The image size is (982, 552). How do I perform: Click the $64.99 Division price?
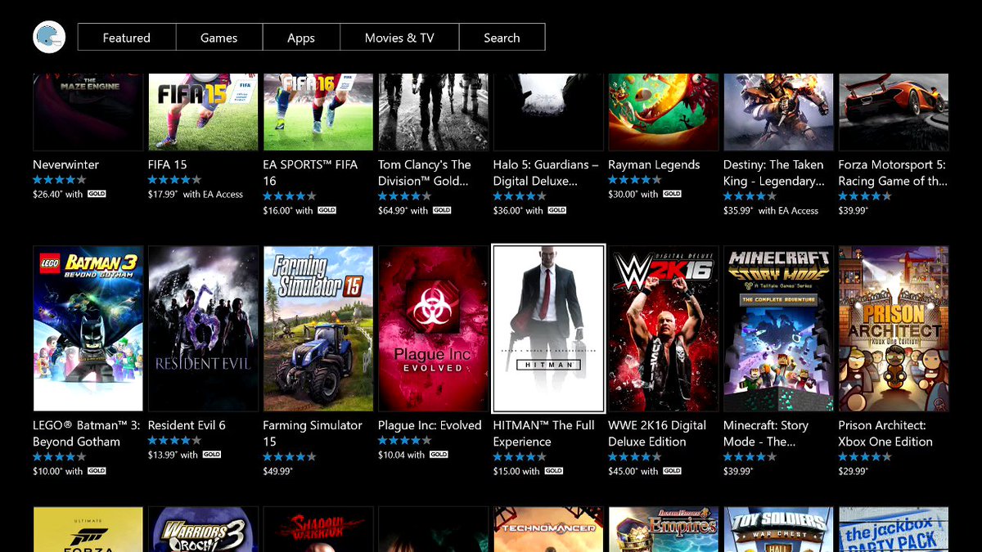tap(392, 211)
